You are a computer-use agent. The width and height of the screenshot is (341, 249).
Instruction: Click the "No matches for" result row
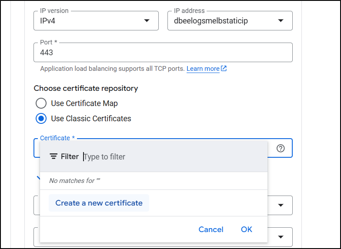coord(75,180)
